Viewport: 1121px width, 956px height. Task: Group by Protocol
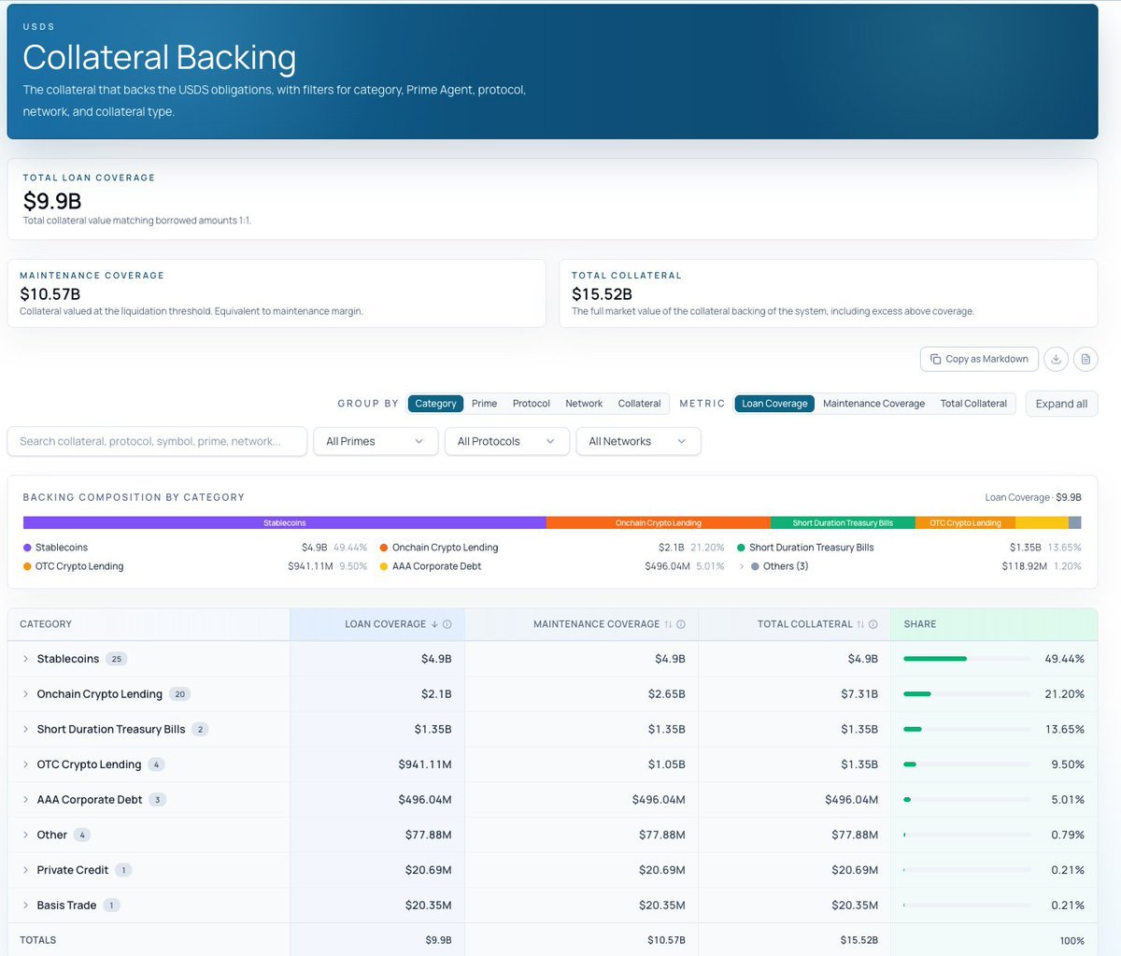pyautogui.click(x=531, y=404)
